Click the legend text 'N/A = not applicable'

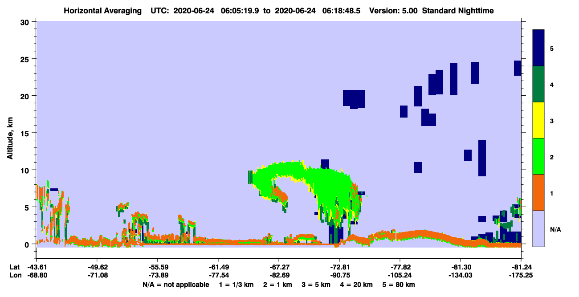pos(175,285)
